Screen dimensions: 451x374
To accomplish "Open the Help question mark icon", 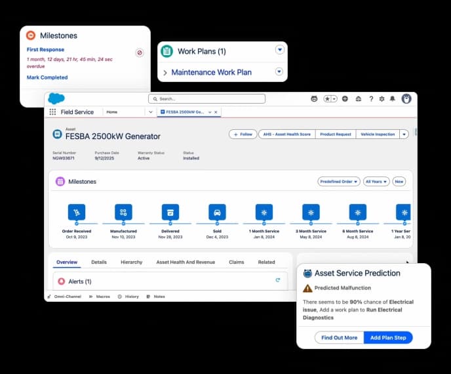I will (371, 99).
